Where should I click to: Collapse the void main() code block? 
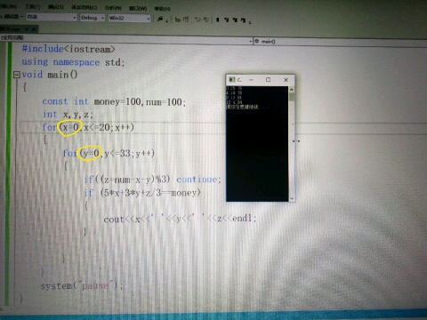click(17, 75)
